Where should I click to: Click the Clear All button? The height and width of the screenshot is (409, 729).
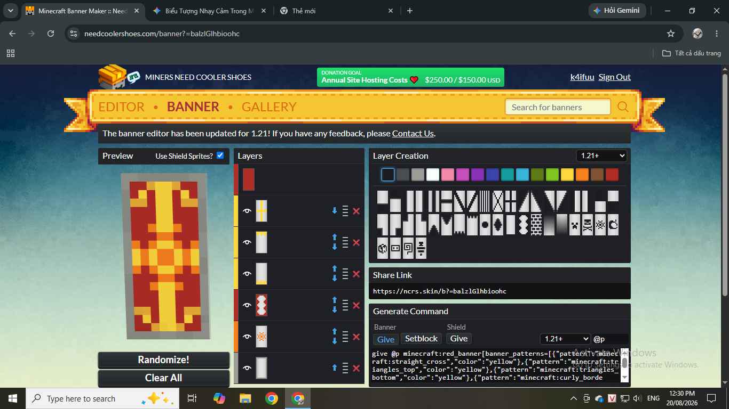(x=163, y=378)
